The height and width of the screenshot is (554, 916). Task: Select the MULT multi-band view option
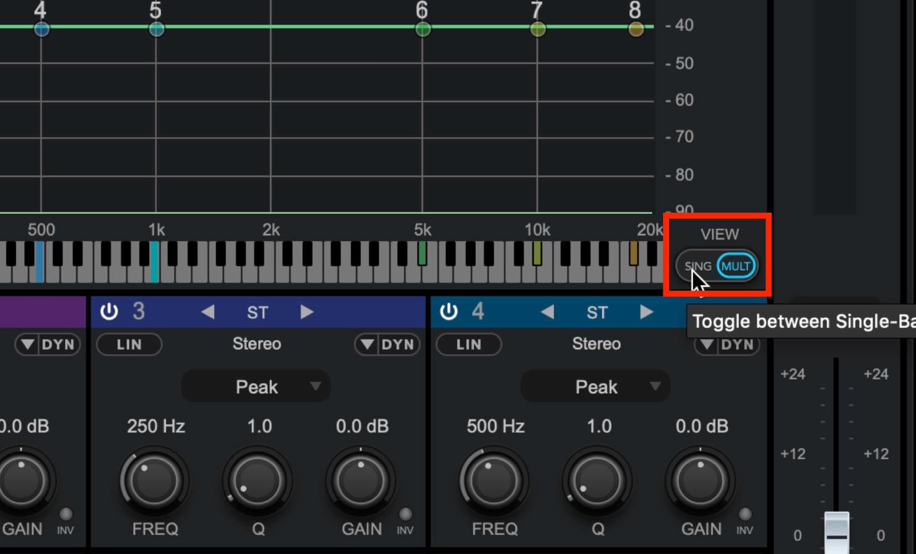click(736, 266)
